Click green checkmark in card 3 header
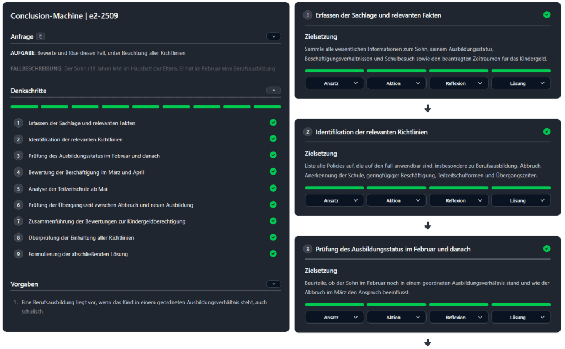The height and width of the screenshot is (349, 565). [547, 249]
